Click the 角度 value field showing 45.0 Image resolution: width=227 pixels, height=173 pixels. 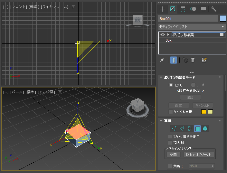point(200,166)
